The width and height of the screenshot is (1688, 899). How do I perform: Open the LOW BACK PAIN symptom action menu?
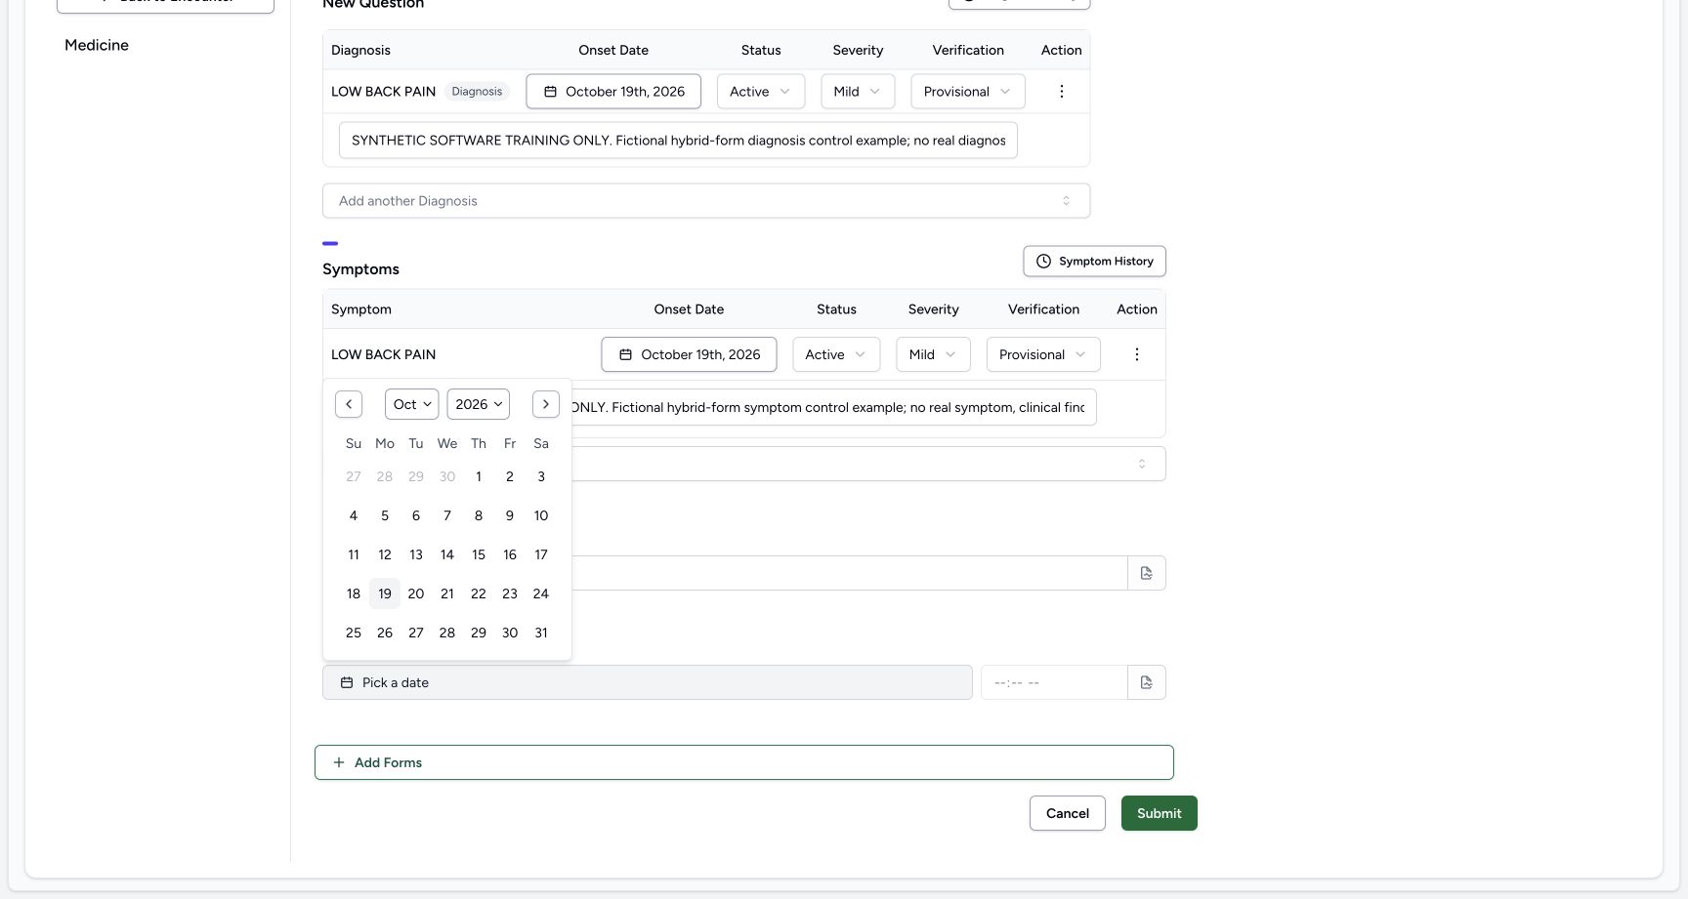[1137, 354]
